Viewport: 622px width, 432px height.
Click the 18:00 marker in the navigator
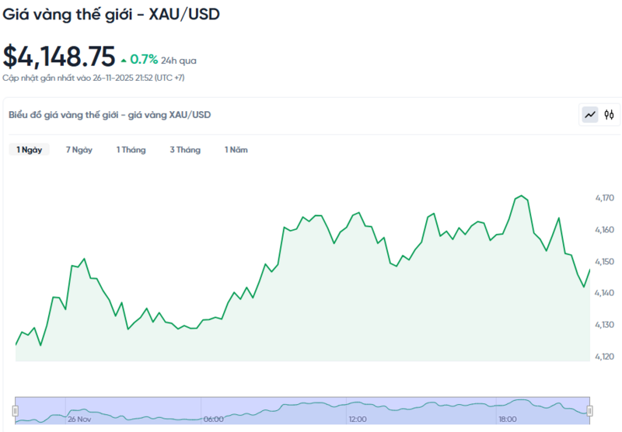507,419
